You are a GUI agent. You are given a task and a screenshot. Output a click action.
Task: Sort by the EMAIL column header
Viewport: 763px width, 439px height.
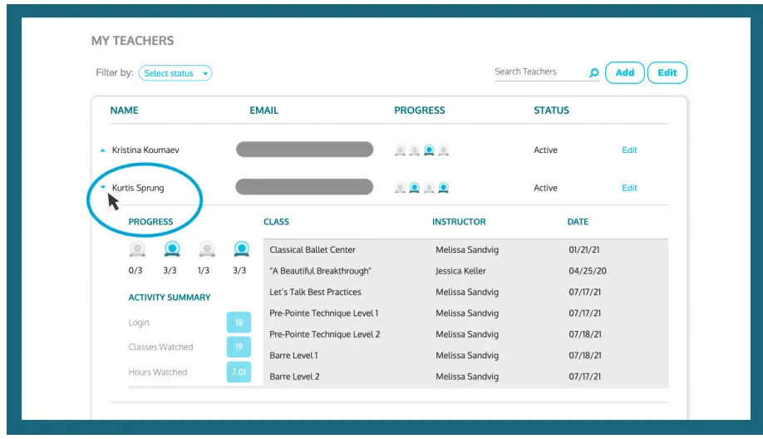(x=263, y=111)
